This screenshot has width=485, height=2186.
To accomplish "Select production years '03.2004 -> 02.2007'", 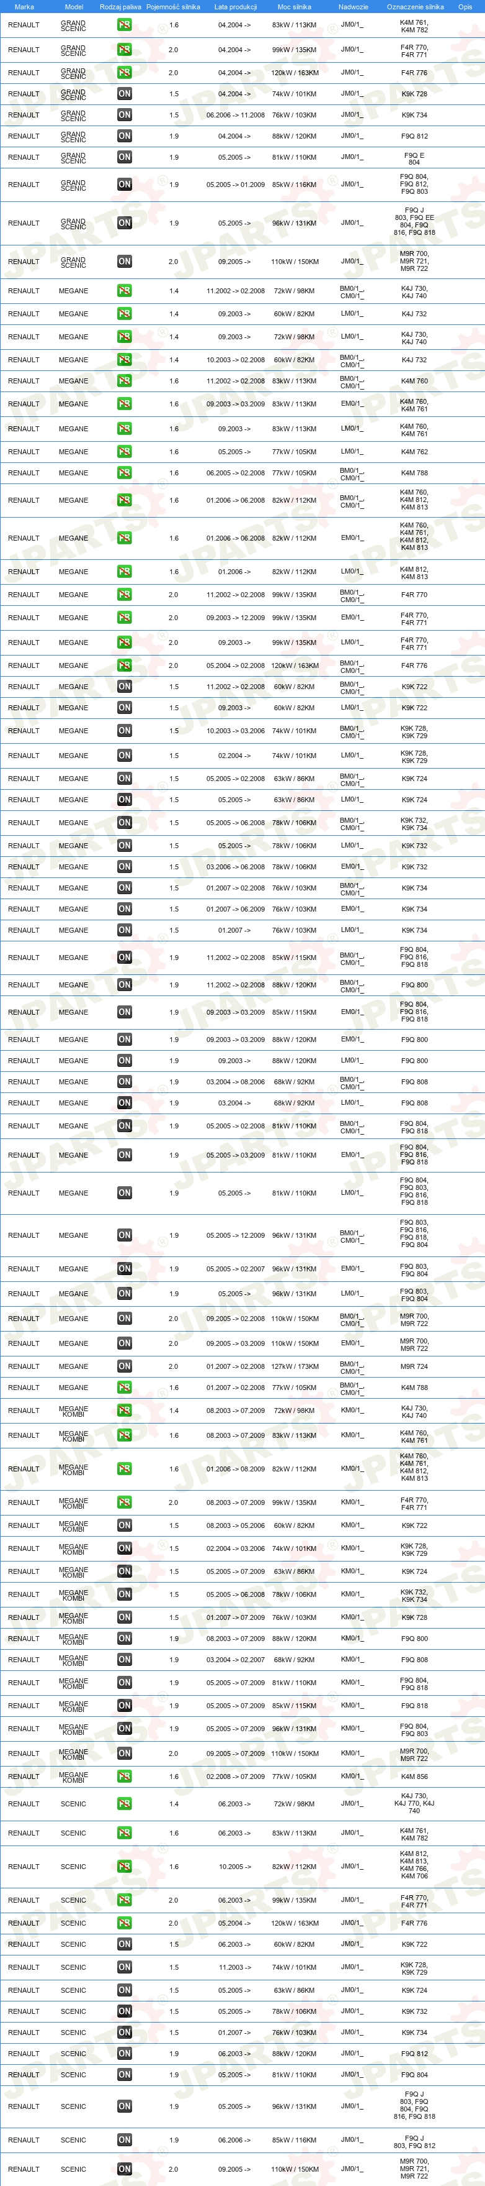I will point(235,1661).
